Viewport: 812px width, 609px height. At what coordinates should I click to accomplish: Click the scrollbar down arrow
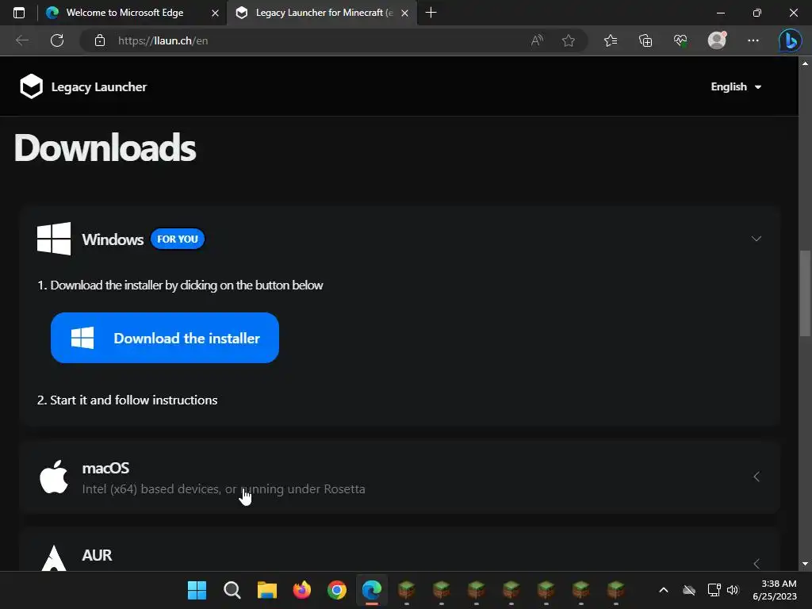(805, 564)
